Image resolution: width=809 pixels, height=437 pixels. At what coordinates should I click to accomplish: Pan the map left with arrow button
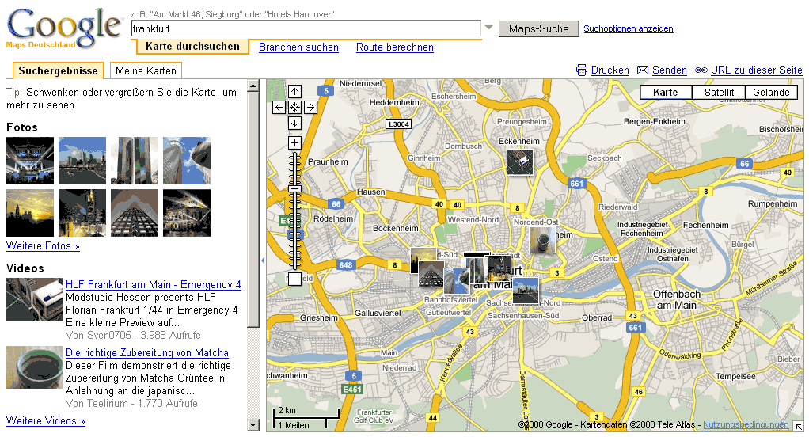pyautogui.click(x=279, y=108)
